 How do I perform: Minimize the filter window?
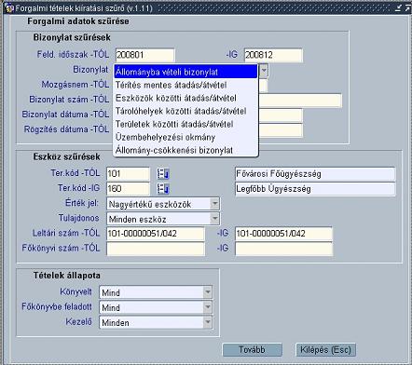pyautogui.click(x=398, y=8)
